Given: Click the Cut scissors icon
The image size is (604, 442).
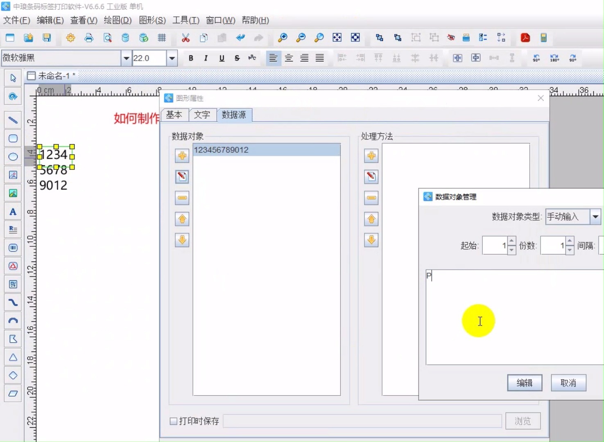Looking at the screenshot, I should click(x=185, y=38).
